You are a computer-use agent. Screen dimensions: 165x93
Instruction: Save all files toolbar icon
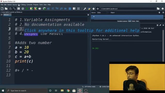(14, 9)
